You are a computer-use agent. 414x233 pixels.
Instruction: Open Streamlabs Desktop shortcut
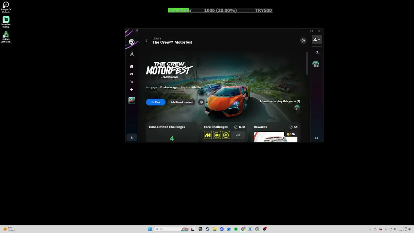pos(6,22)
